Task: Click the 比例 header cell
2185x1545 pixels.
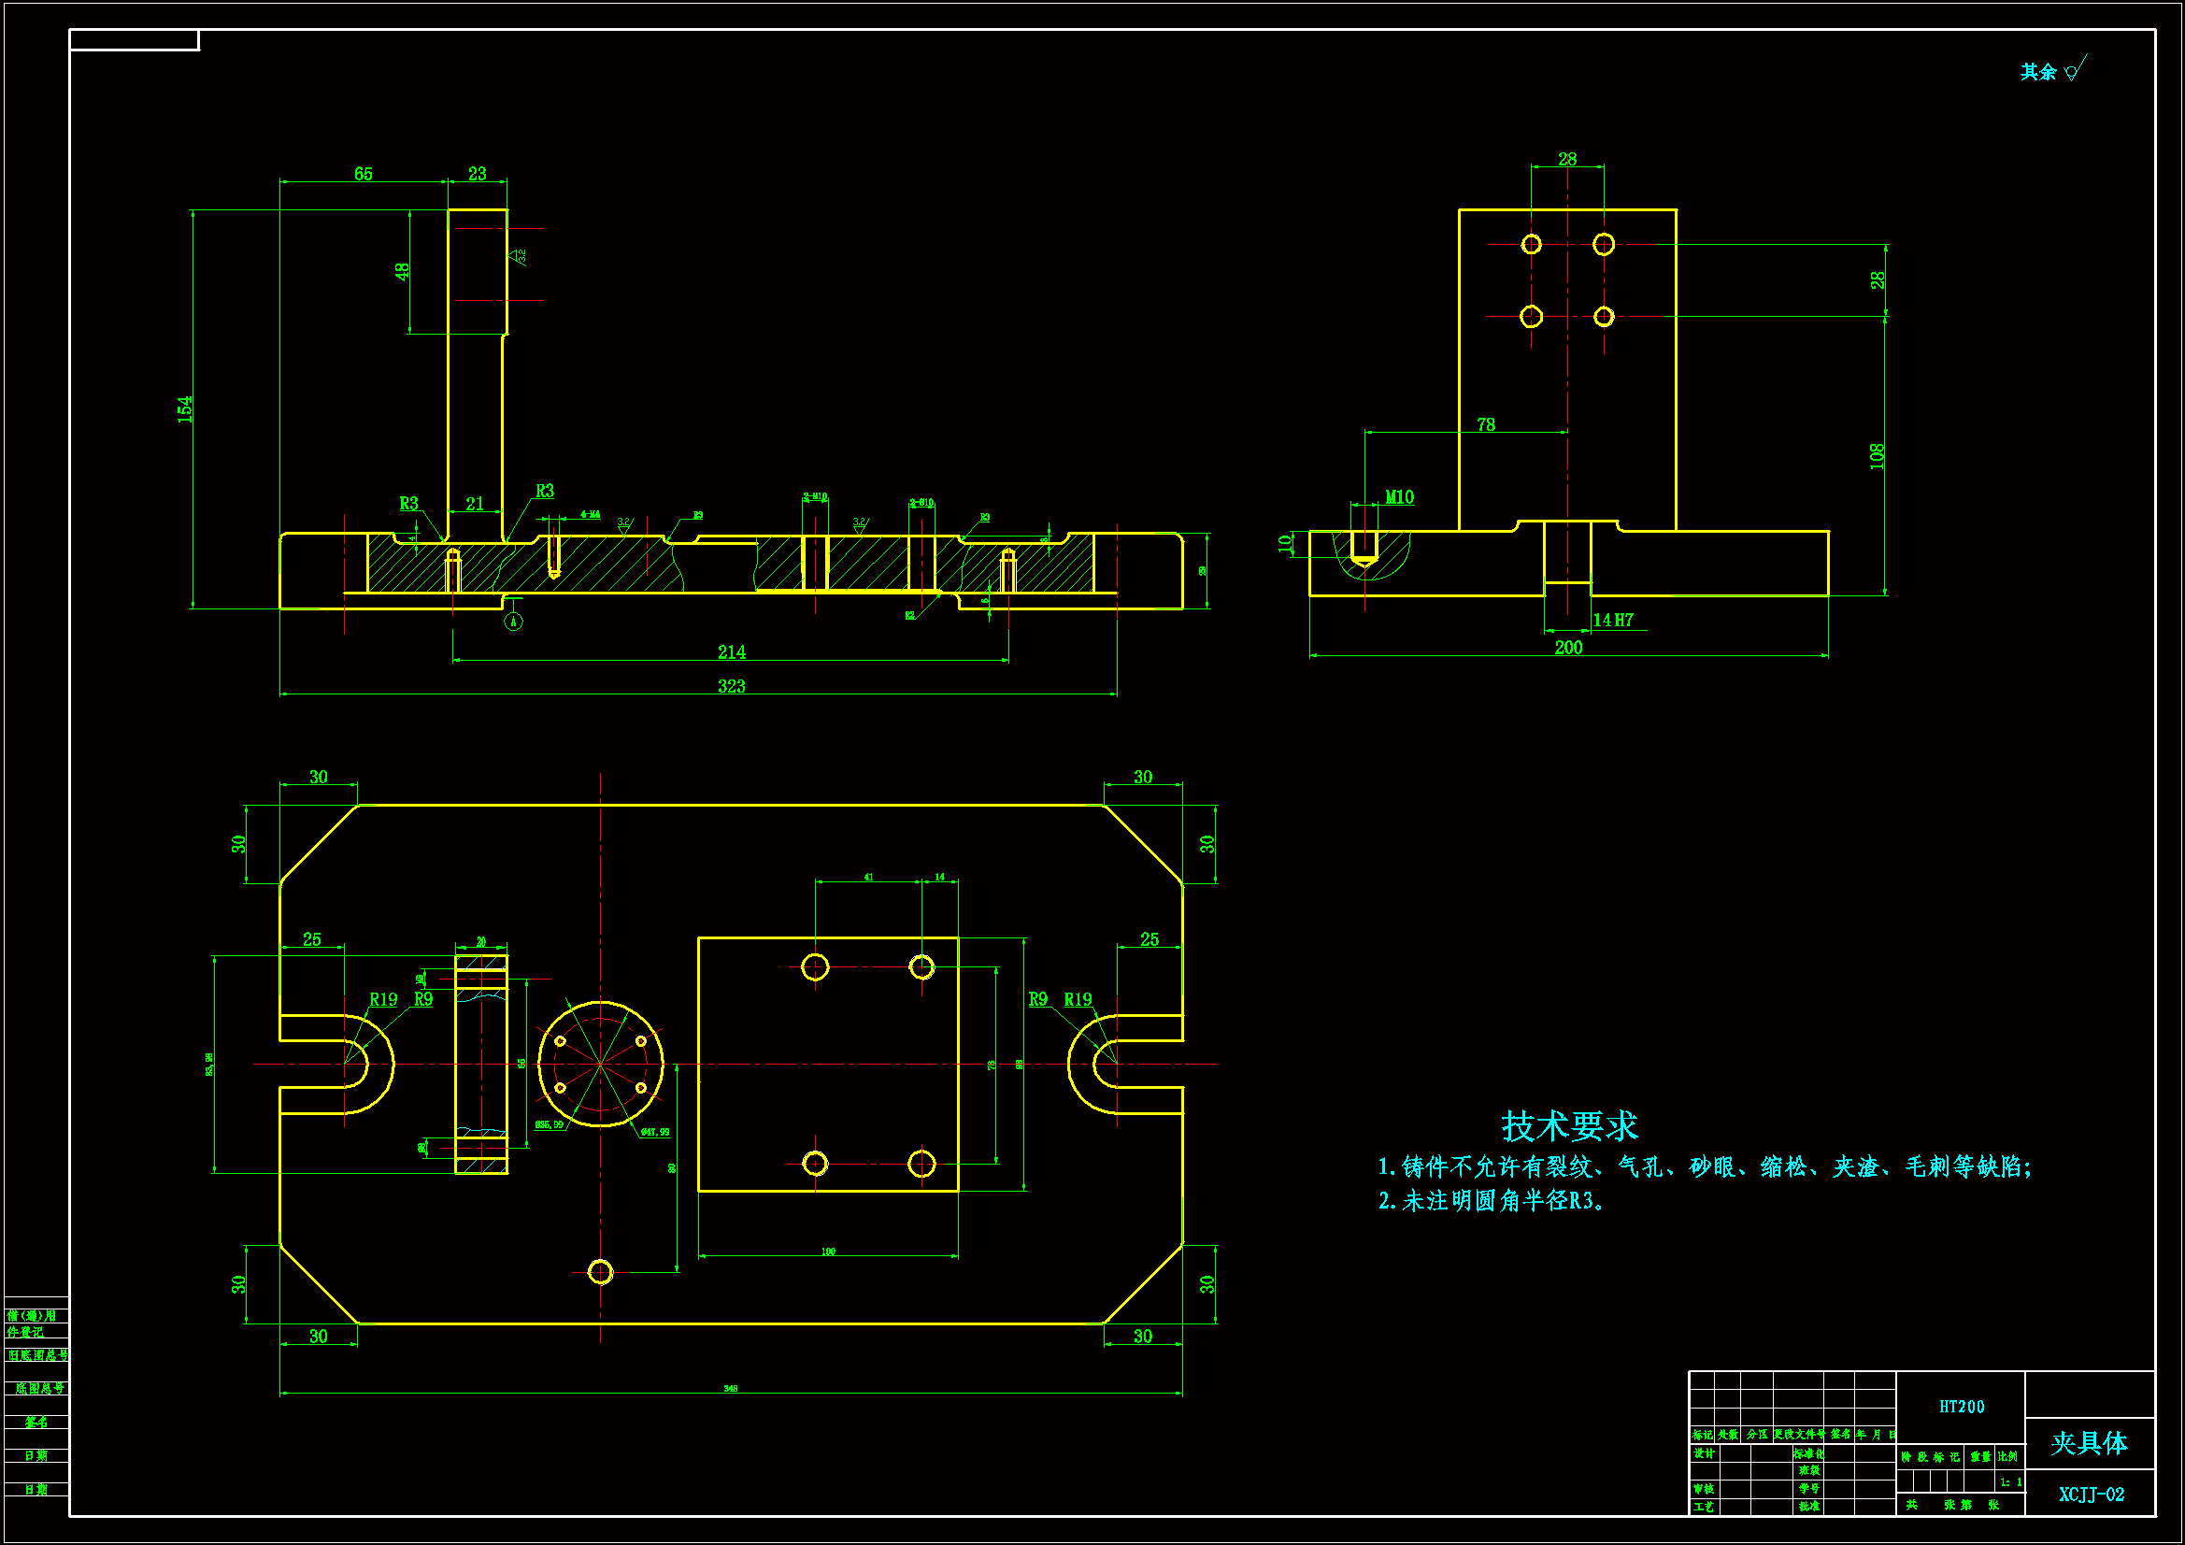Action: pyautogui.click(x=2007, y=1456)
